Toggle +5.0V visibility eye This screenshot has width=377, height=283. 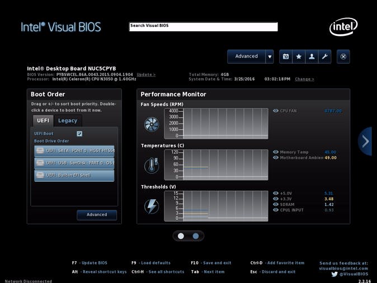276,193
